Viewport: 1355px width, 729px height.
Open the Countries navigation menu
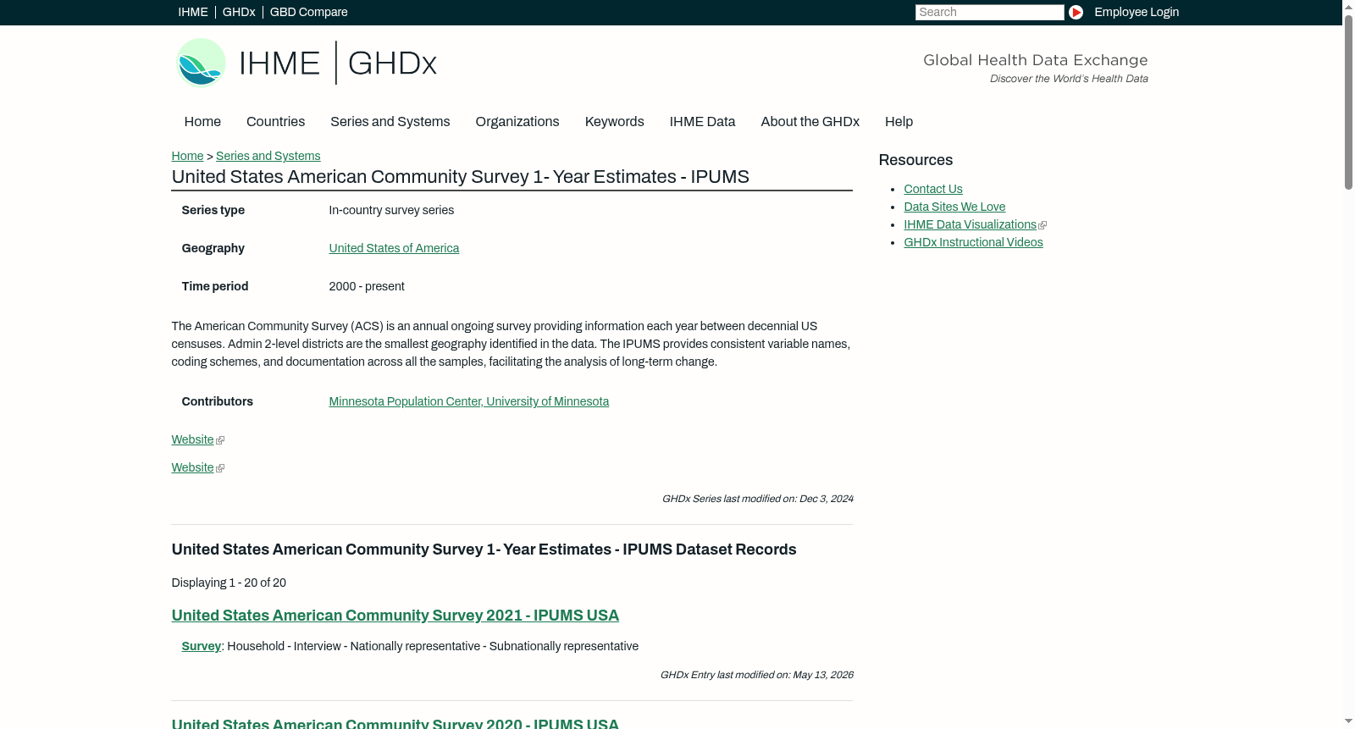(x=275, y=122)
